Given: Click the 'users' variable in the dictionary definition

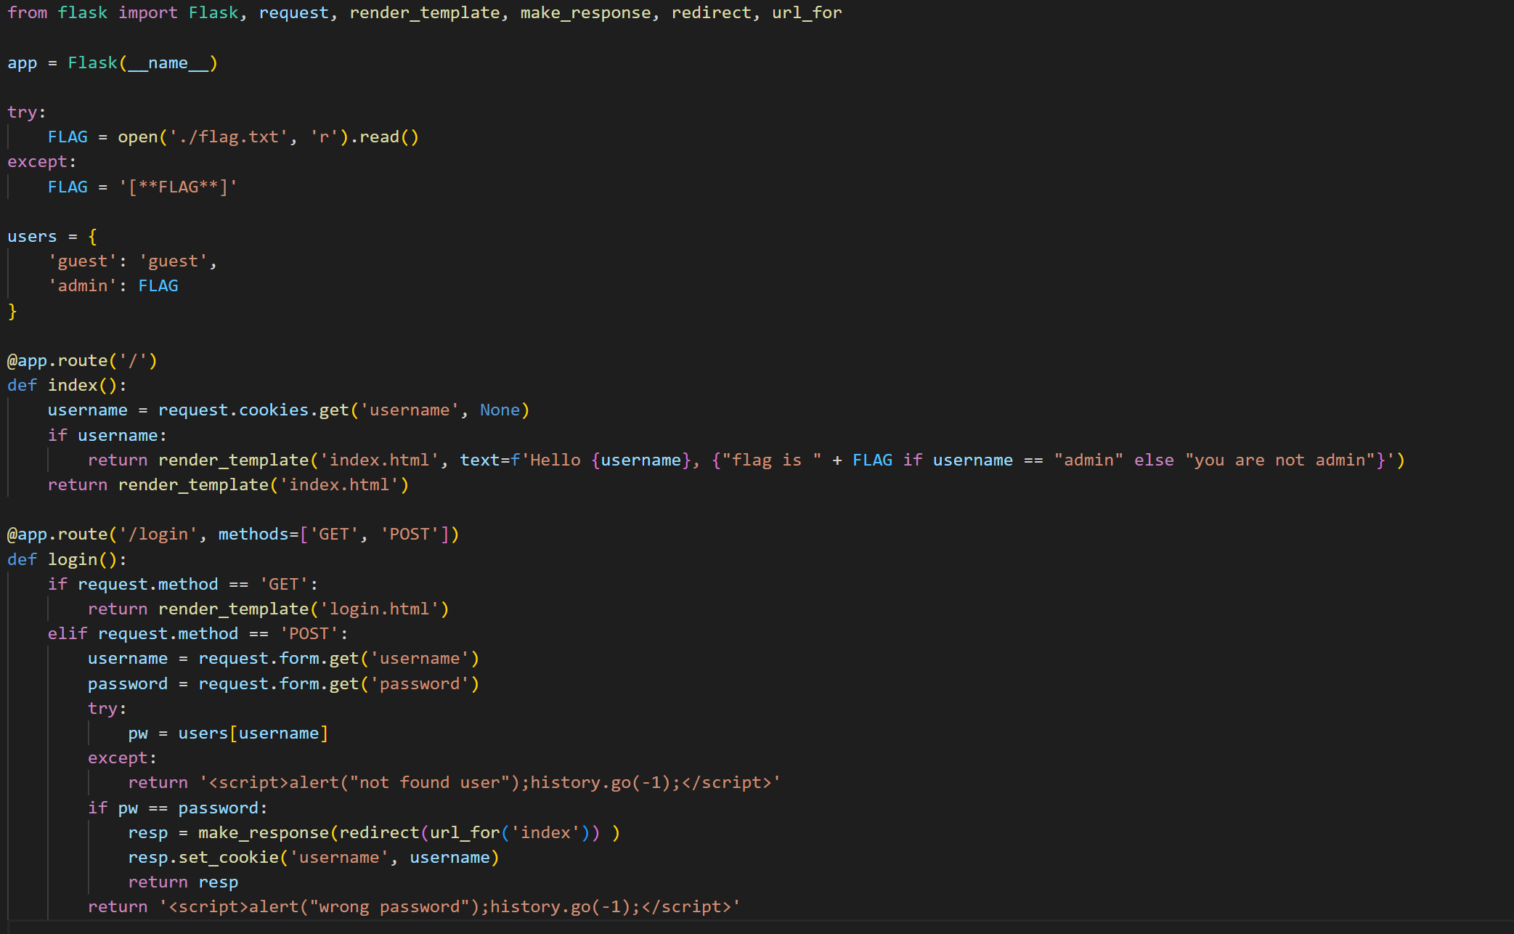Looking at the screenshot, I should coord(32,237).
